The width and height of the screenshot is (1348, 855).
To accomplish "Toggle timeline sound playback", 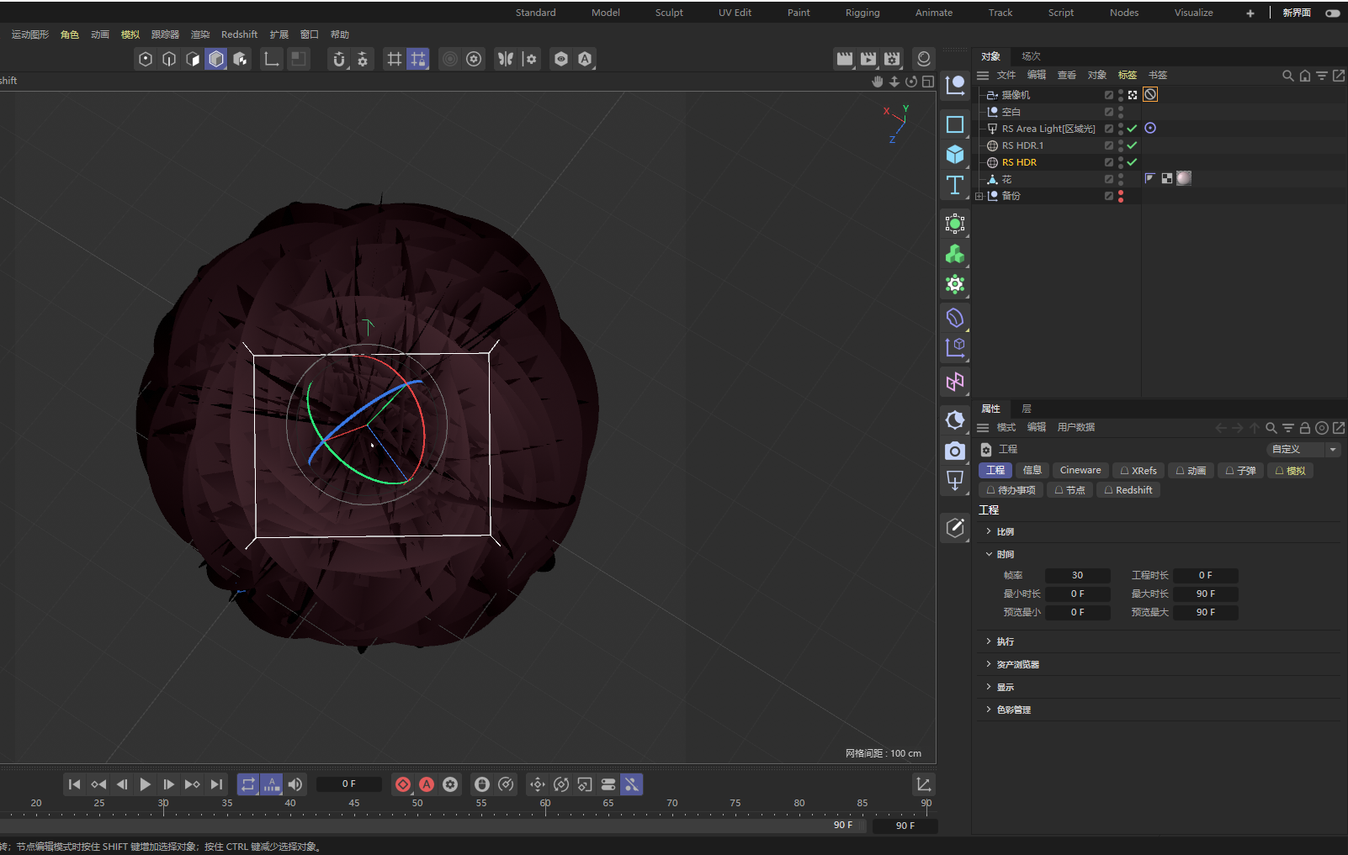I will [295, 784].
